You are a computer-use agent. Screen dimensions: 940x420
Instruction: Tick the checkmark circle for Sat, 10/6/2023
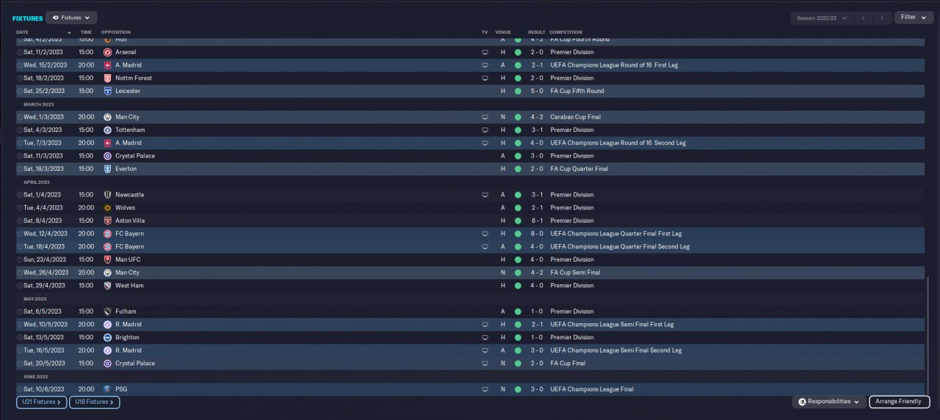(x=20, y=389)
